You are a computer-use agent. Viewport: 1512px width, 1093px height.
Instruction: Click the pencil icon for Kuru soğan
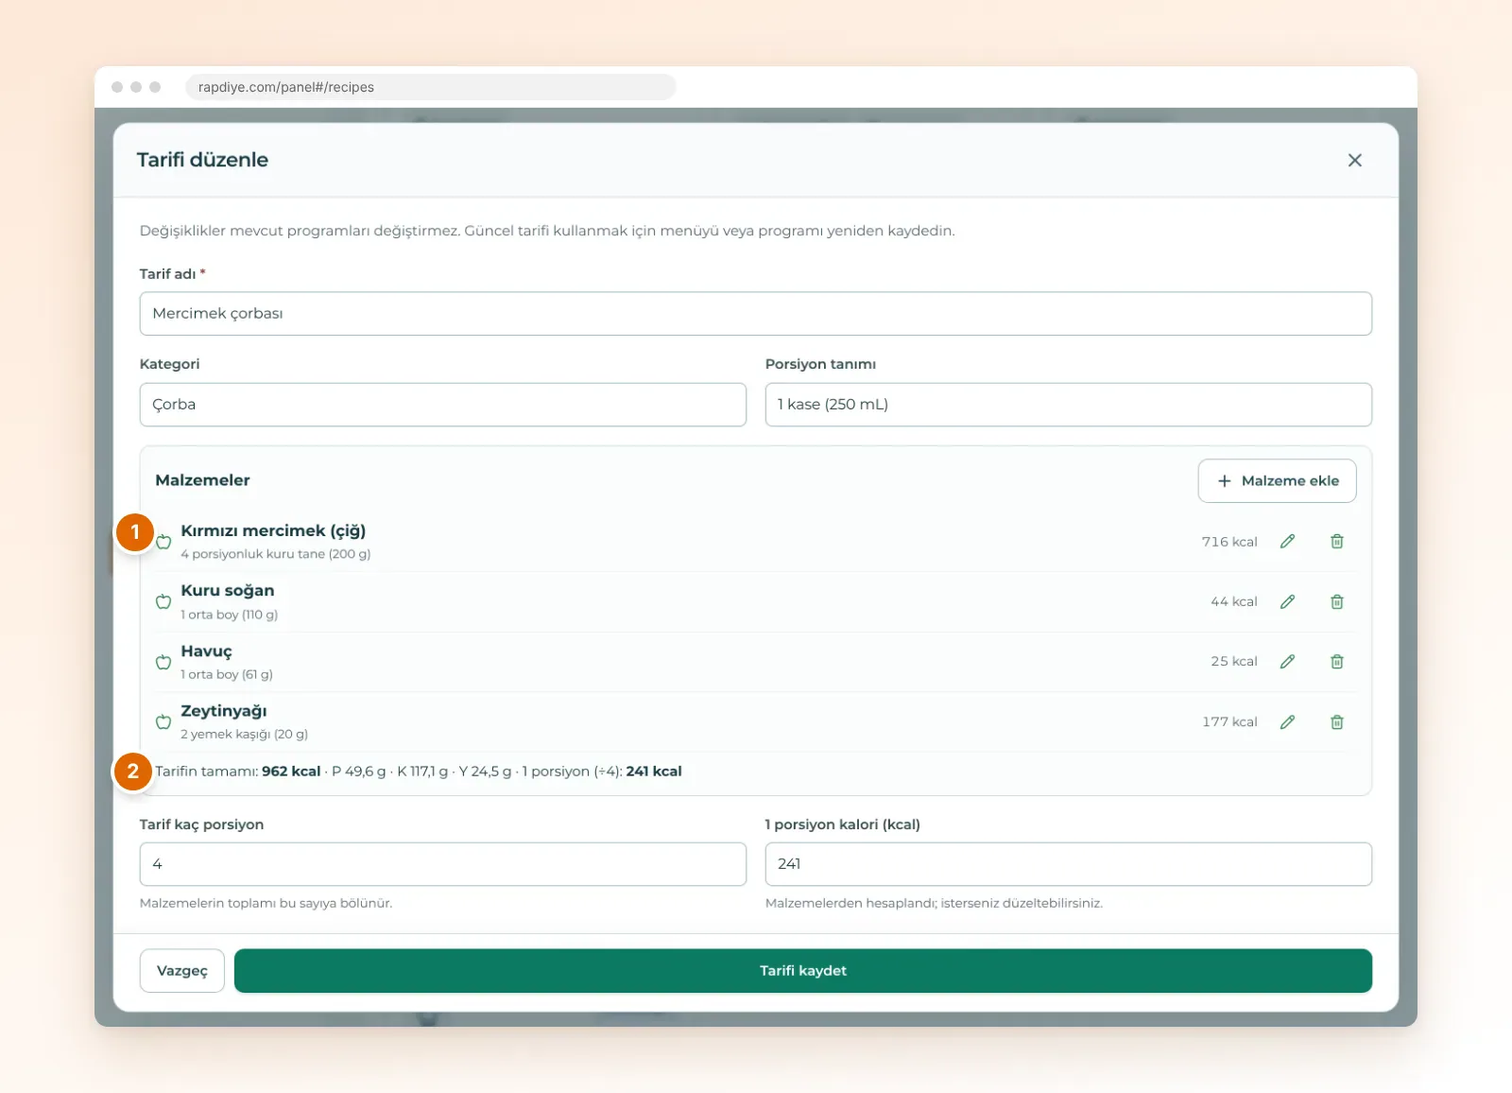tap(1287, 602)
